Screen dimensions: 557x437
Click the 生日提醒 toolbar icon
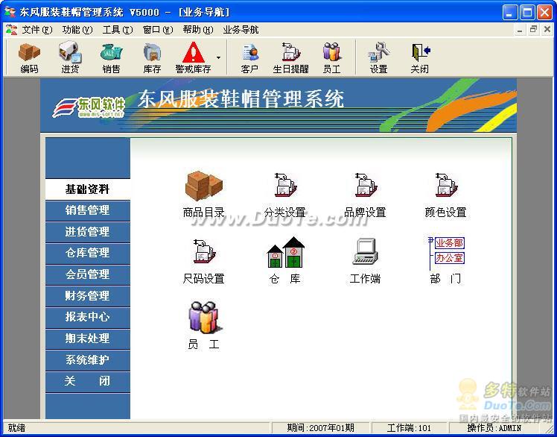tap(290, 57)
